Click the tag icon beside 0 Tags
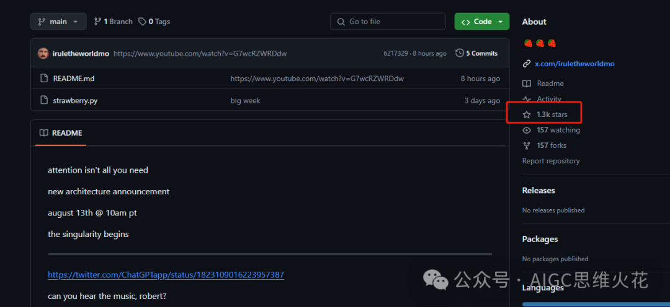Image resolution: width=670 pixels, height=307 pixels. (x=142, y=21)
